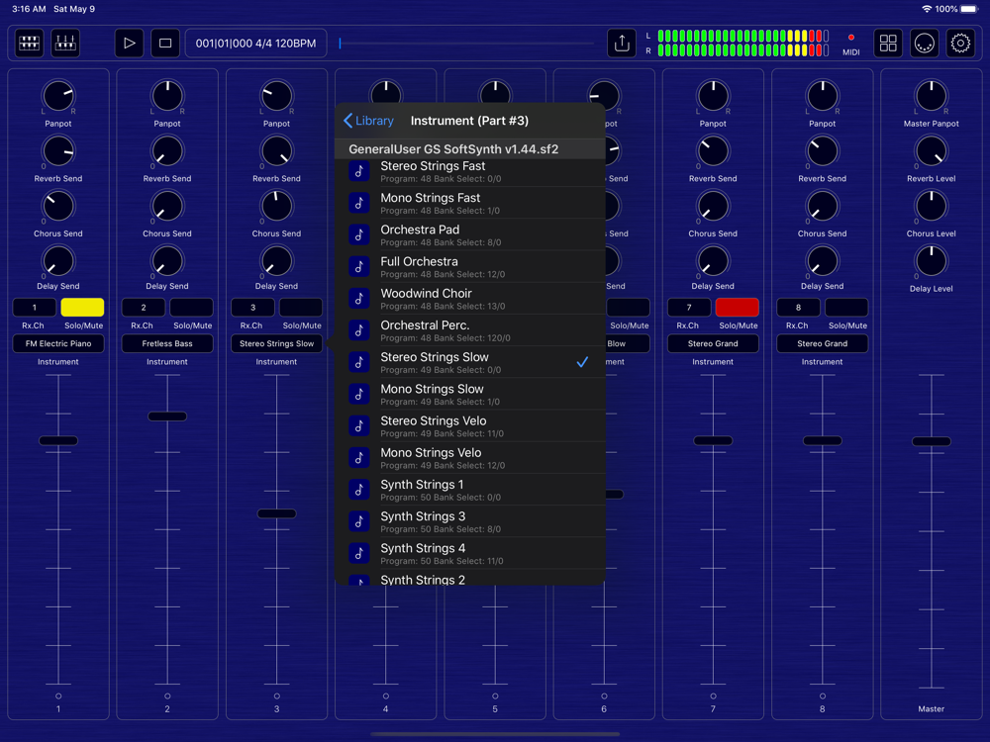Tap the share/export icon
The width and height of the screenshot is (990, 742).
click(x=622, y=43)
